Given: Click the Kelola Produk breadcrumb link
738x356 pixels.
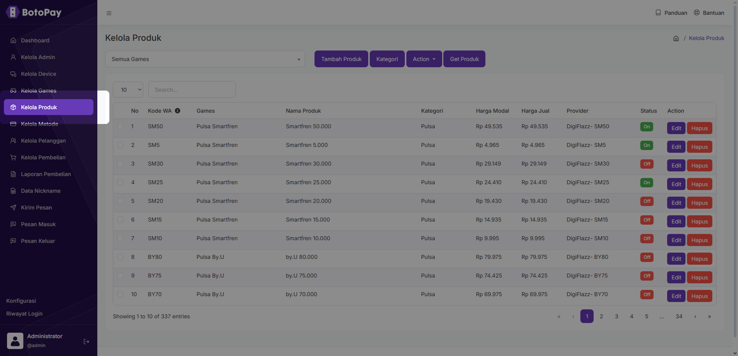Looking at the screenshot, I should [706, 38].
